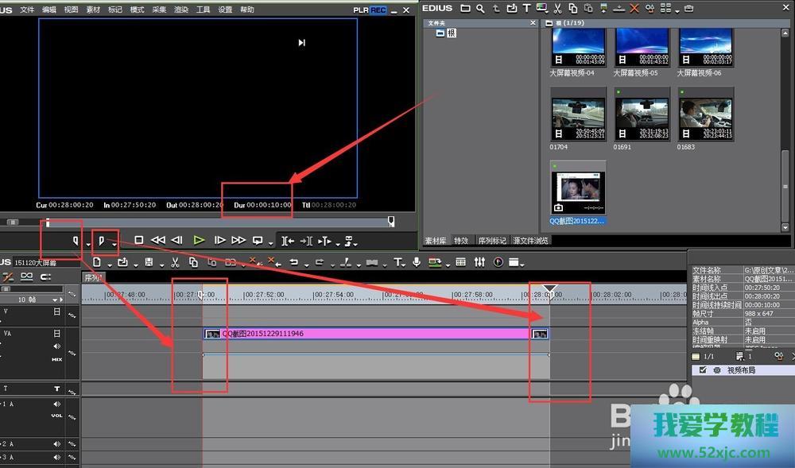Click the red X delete icon in bin
Screen dimensions: 795x468
pyautogui.click(x=634, y=9)
